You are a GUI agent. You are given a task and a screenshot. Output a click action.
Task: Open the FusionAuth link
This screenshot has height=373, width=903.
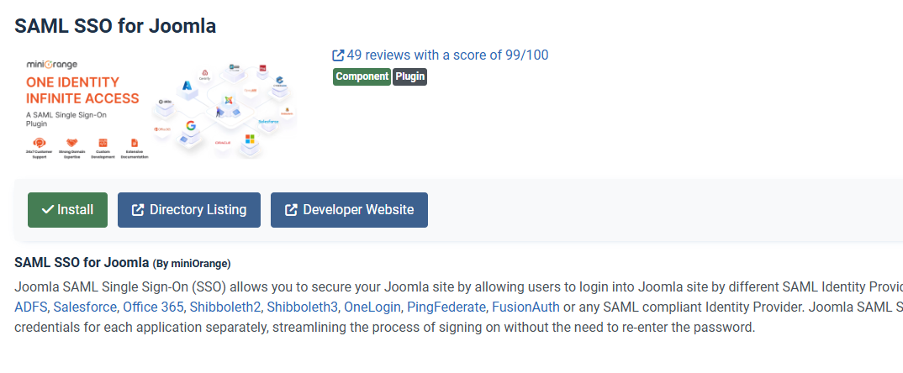(x=525, y=307)
